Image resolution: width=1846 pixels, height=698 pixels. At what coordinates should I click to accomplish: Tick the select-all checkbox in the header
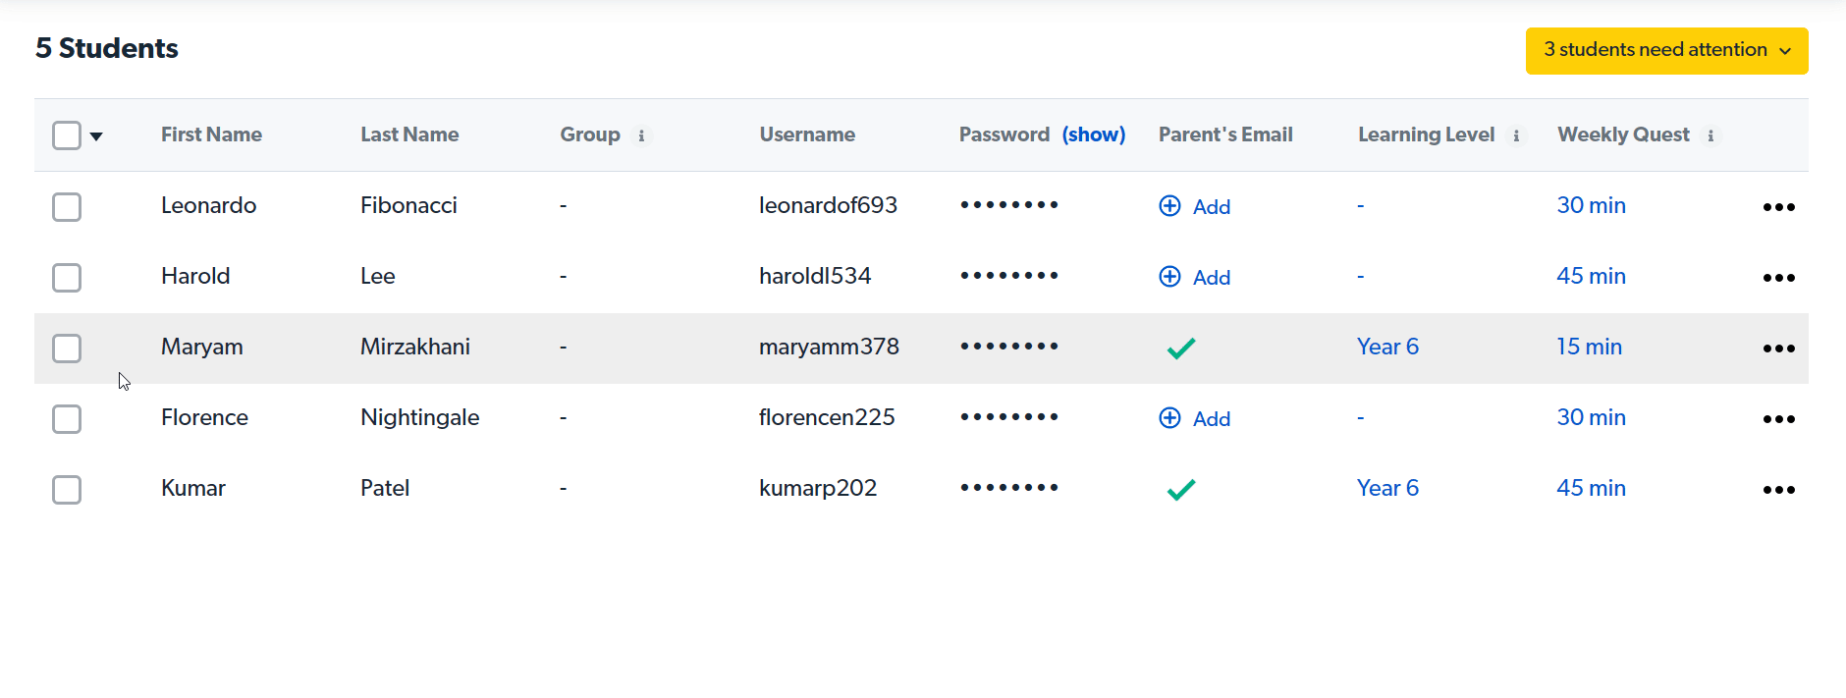[x=67, y=135]
